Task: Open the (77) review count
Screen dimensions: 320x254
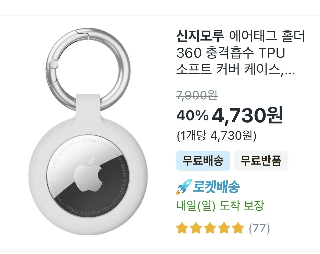Action: [259, 228]
